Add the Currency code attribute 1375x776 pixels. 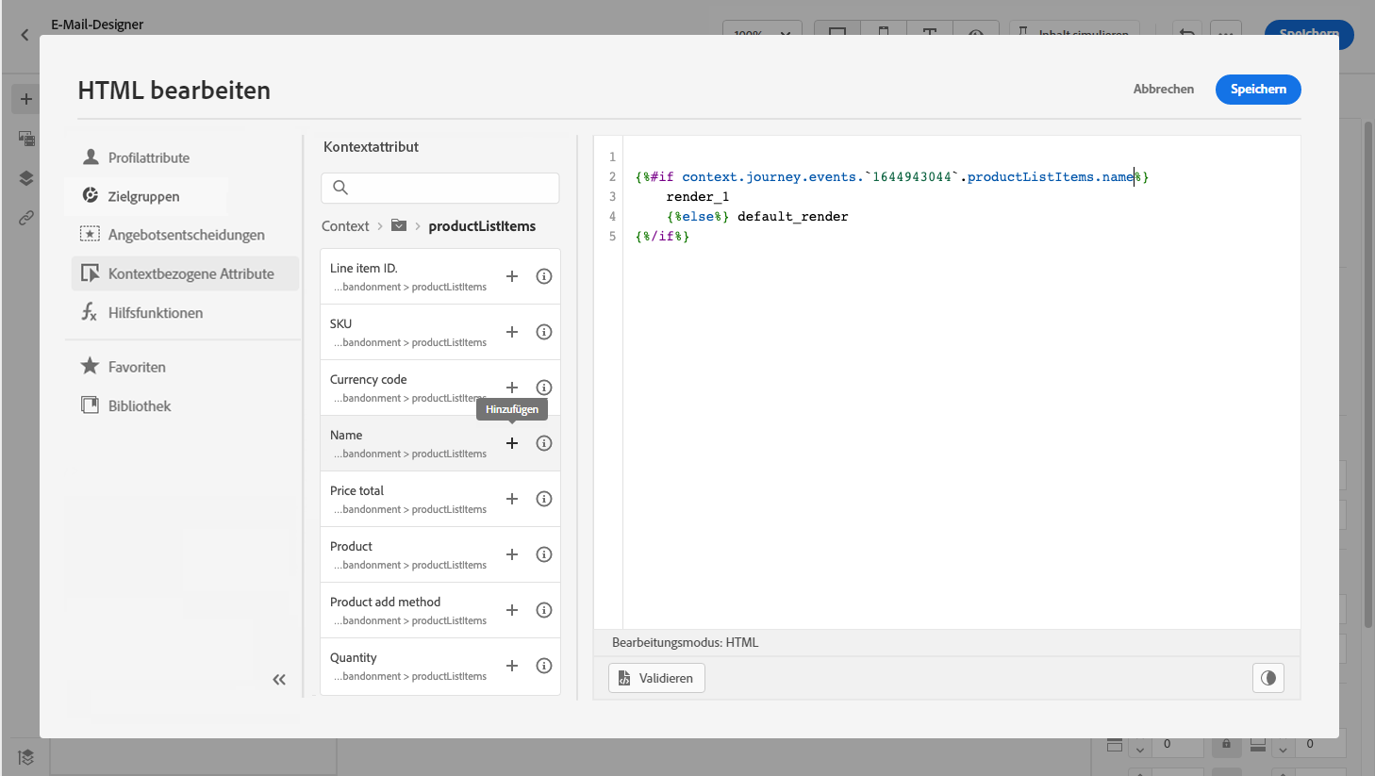(x=512, y=388)
